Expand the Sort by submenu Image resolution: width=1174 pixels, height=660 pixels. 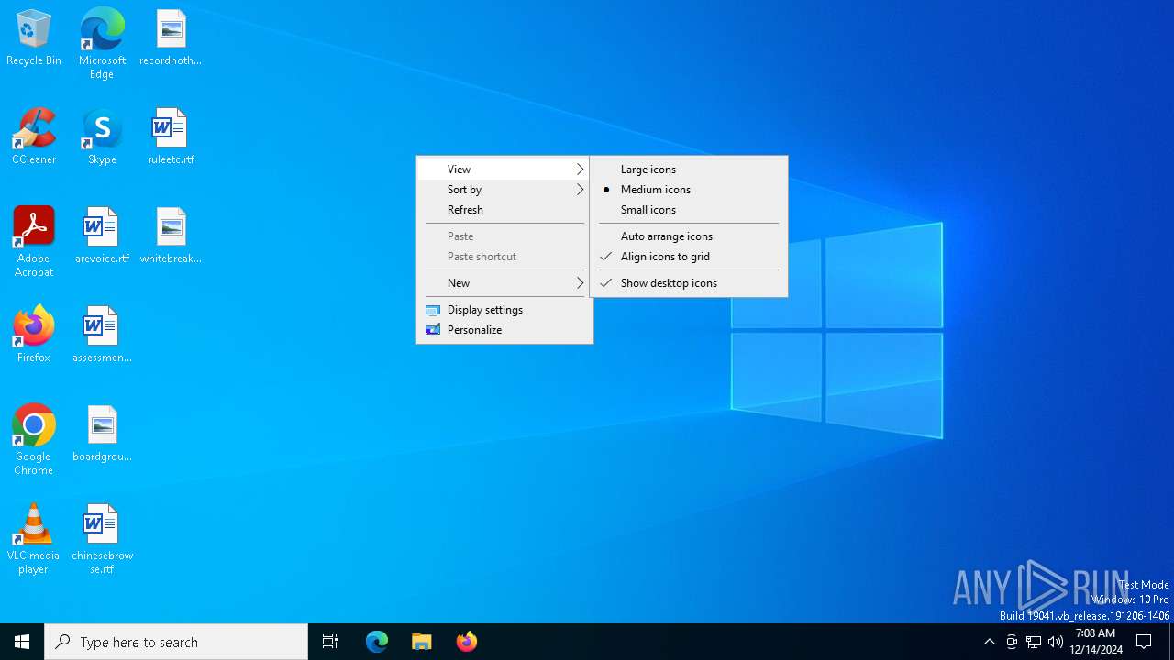[504, 190]
